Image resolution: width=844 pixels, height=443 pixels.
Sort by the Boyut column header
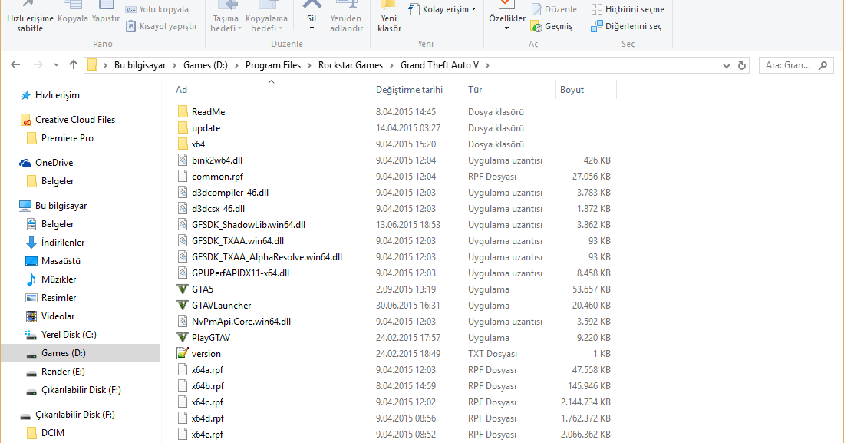[585, 90]
